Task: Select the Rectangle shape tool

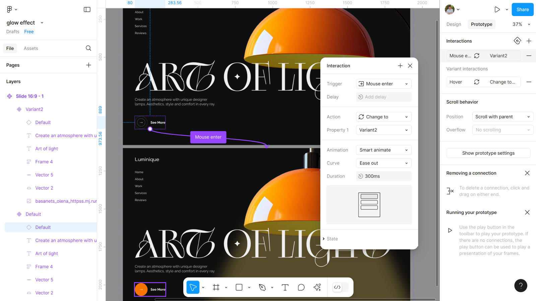Action: tap(239, 287)
